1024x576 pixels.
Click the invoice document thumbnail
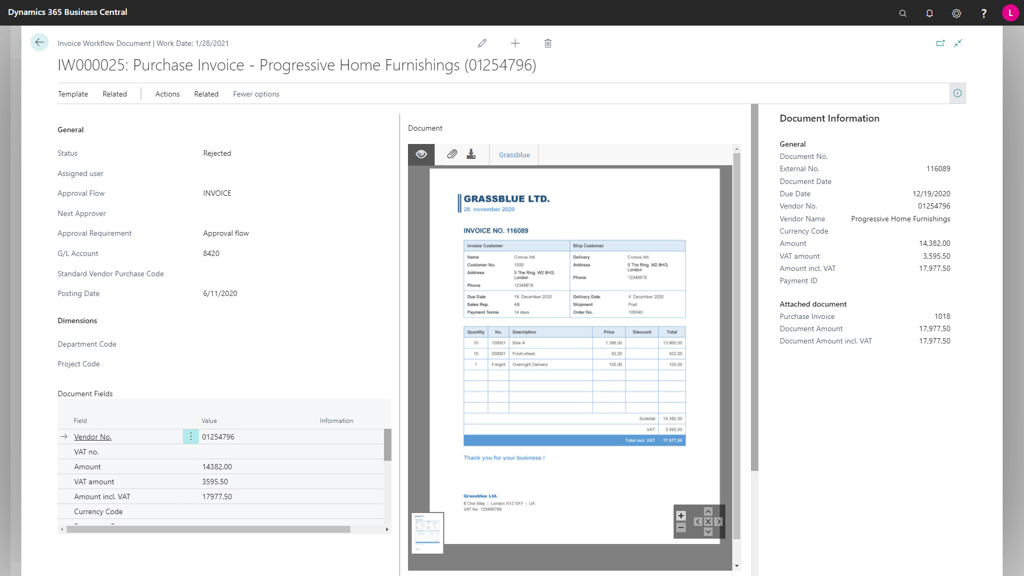click(x=427, y=533)
